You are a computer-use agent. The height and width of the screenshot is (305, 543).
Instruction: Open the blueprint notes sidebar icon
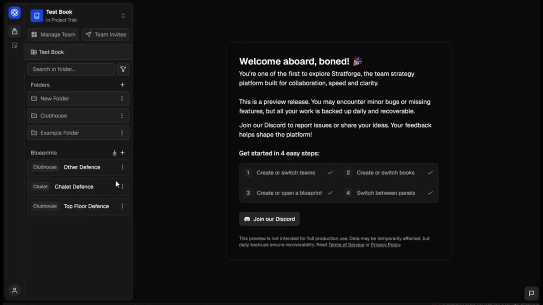tap(14, 46)
